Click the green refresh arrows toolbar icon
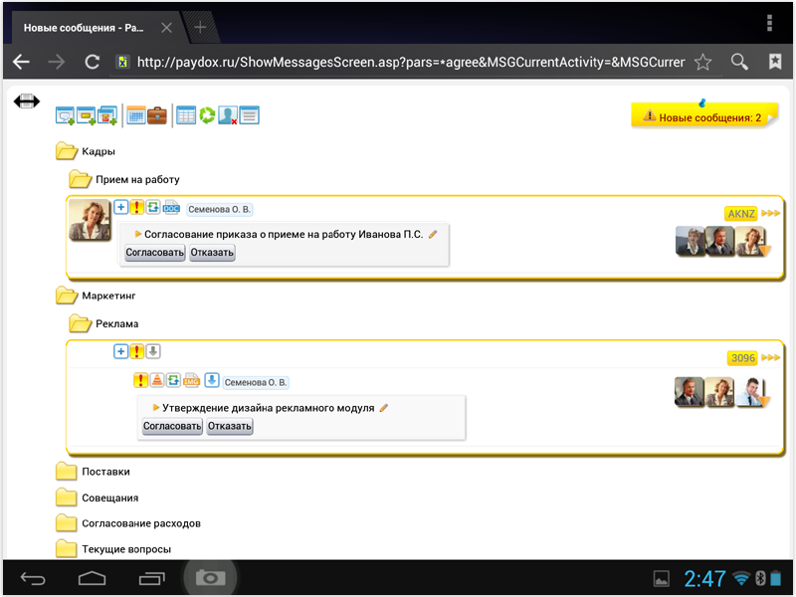 (x=207, y=115)
